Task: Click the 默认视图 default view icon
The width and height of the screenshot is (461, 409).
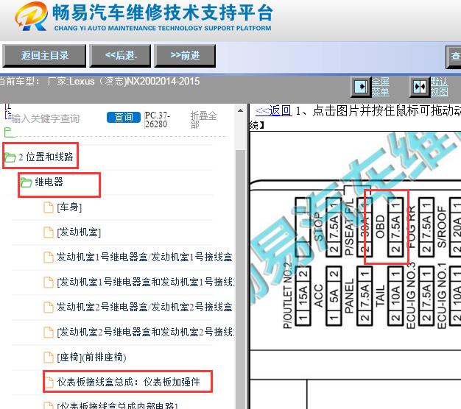Action: click(420, 87)
